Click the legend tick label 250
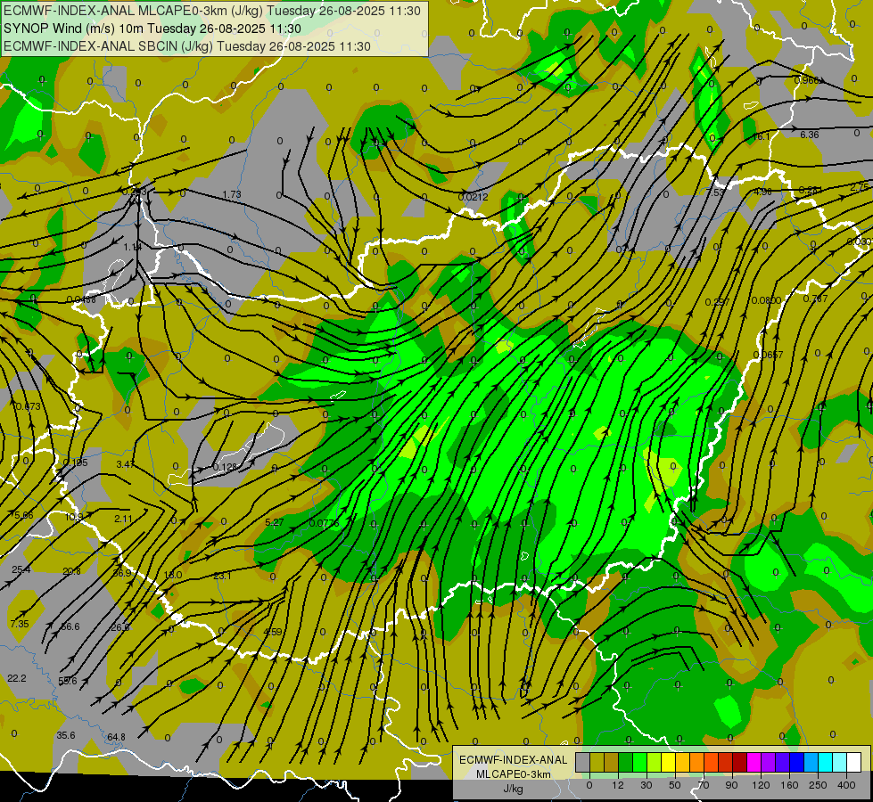Image resolution: width=873 pixels, height=802 pixels. (818, 785)
